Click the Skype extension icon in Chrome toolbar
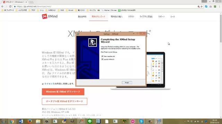Image resolution: width=222 pixels, height=124 pixels. 206,7
